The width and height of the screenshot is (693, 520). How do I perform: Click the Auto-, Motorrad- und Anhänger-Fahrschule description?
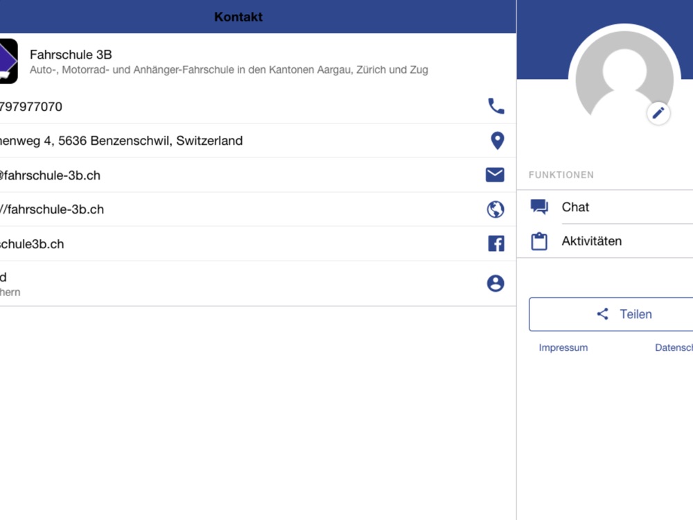click(x=229, y=70)
